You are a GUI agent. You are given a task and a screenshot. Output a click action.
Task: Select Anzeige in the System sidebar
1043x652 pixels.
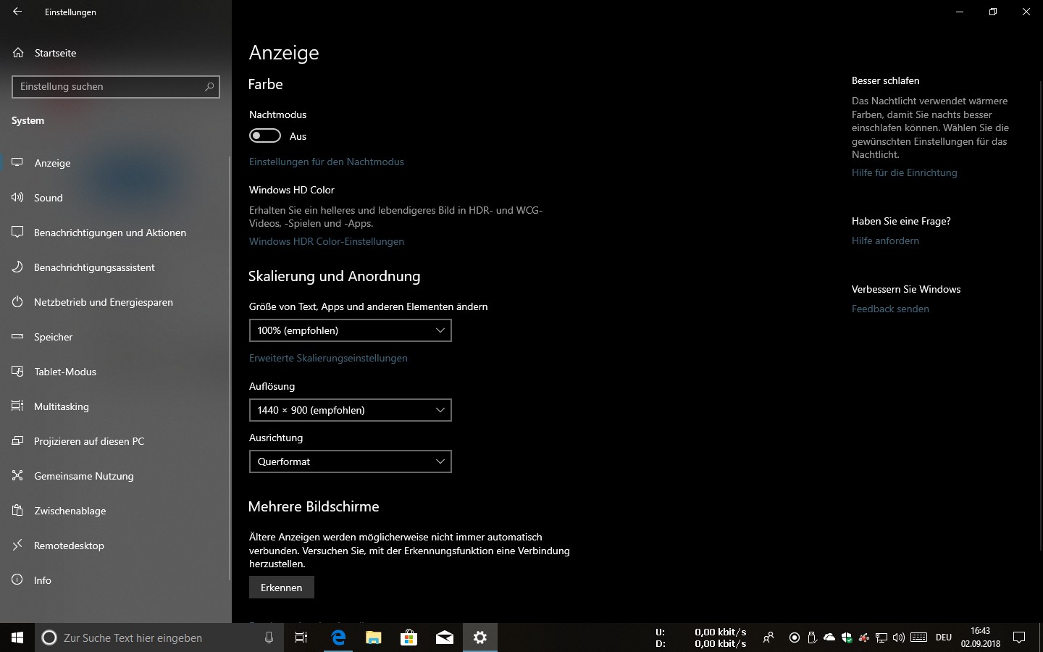pos(116,163)
